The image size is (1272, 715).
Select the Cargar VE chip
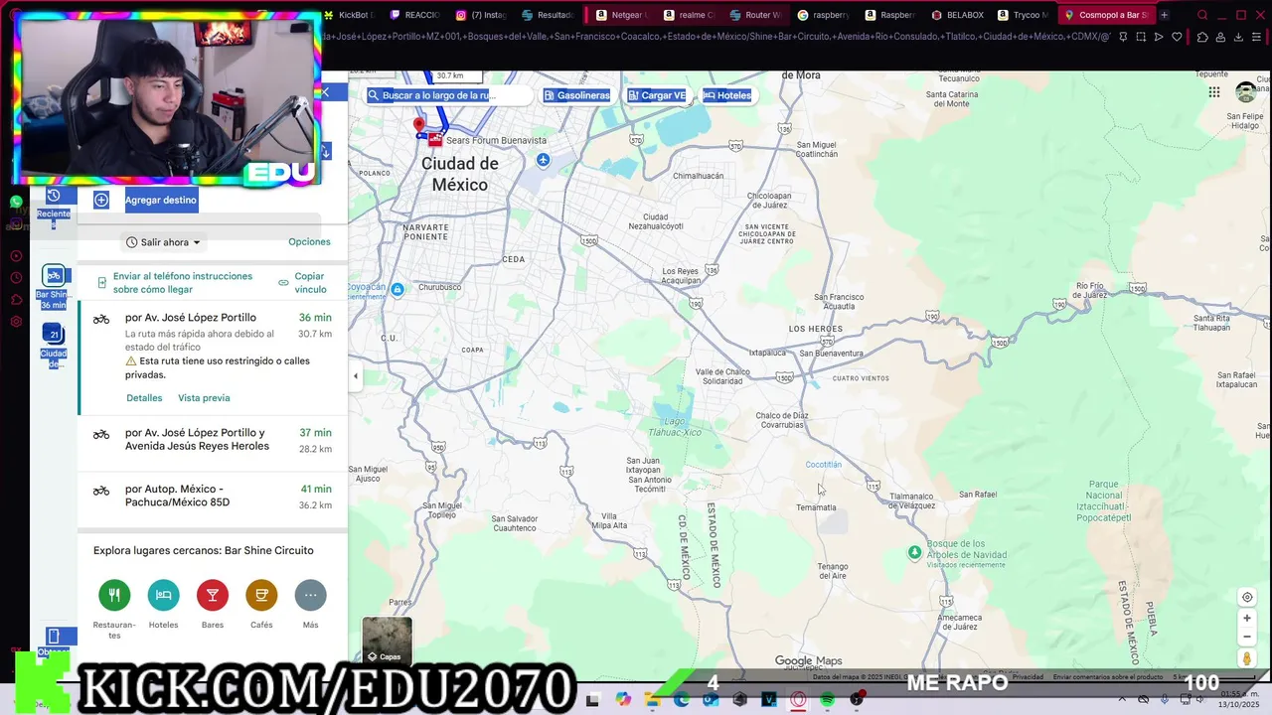click(x=657, y=95)
